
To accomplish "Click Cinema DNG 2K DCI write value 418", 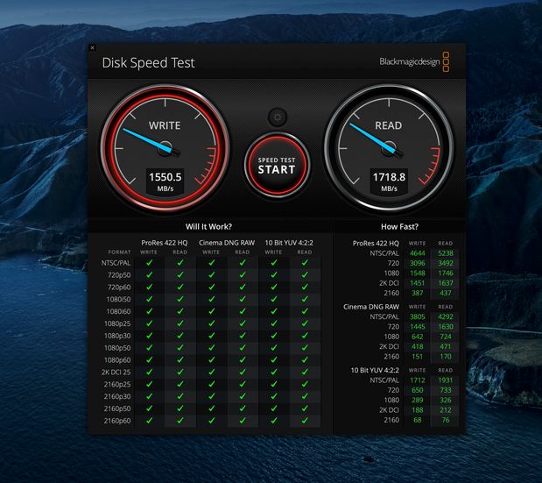I will pyautogui.click(x=417, y=346).
